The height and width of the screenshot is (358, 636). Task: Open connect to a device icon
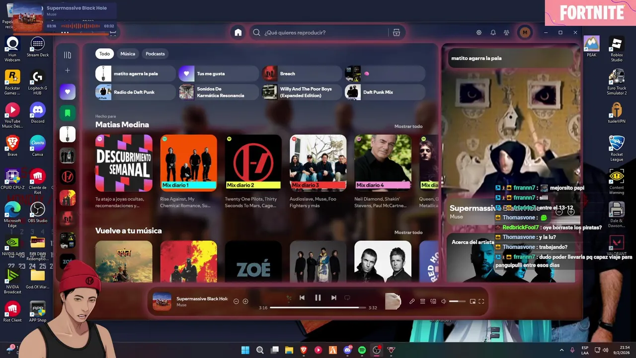pos(433,301)
